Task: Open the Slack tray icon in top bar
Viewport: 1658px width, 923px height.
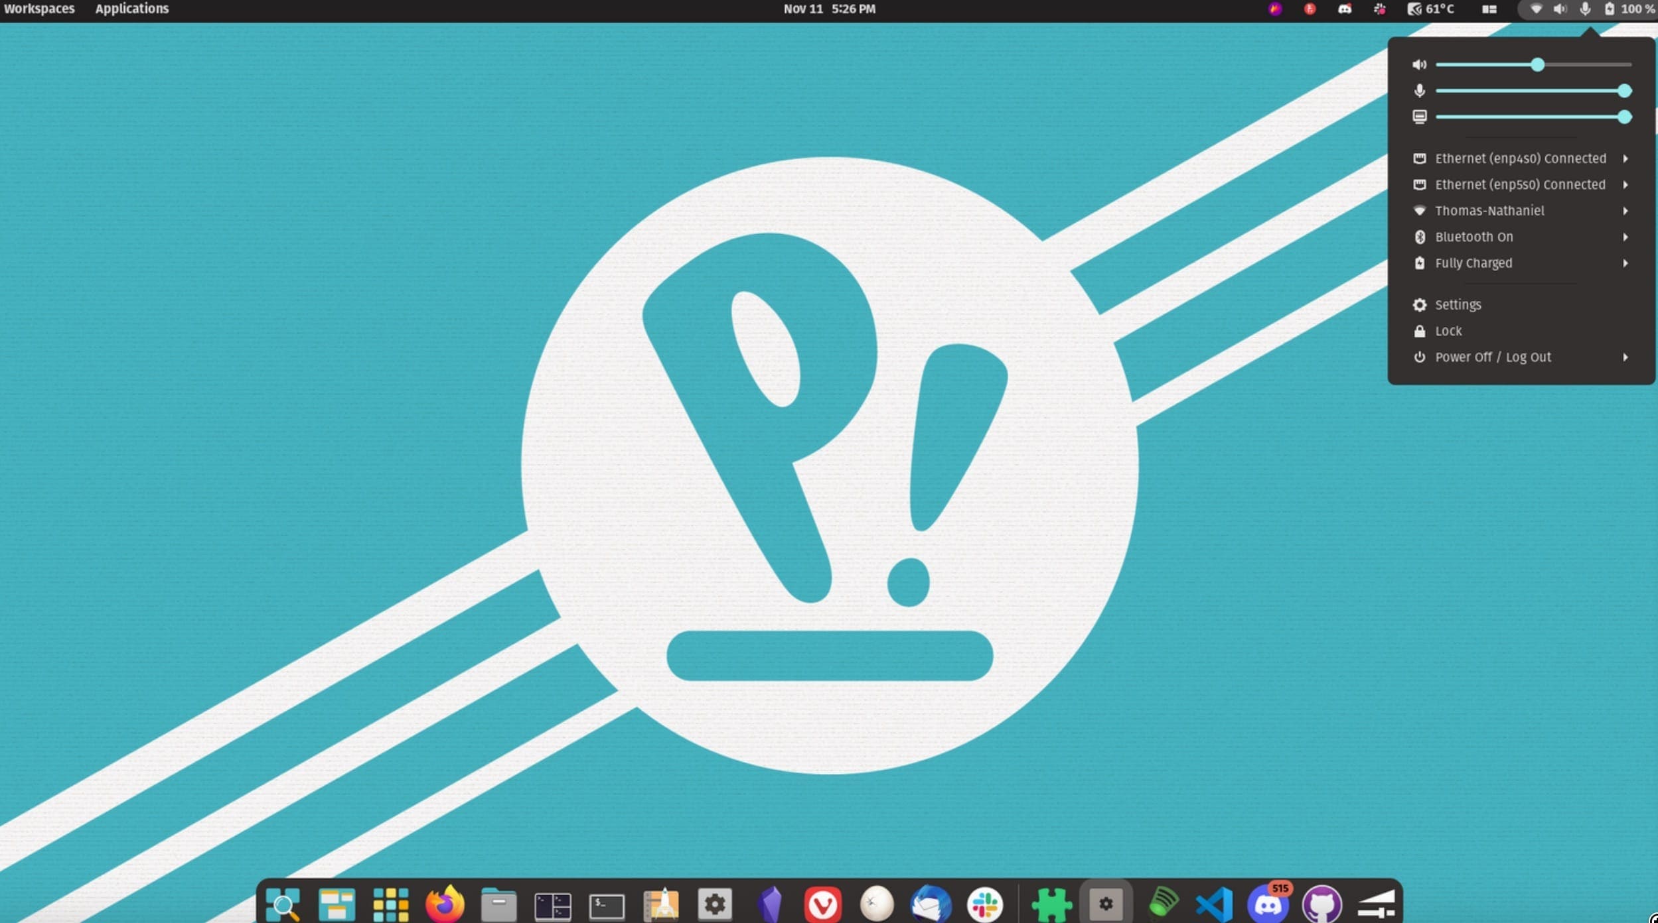Action: [x=1380, y=9]
